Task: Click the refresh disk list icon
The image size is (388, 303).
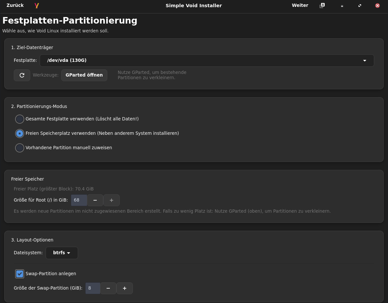Action: pos(22,75)
